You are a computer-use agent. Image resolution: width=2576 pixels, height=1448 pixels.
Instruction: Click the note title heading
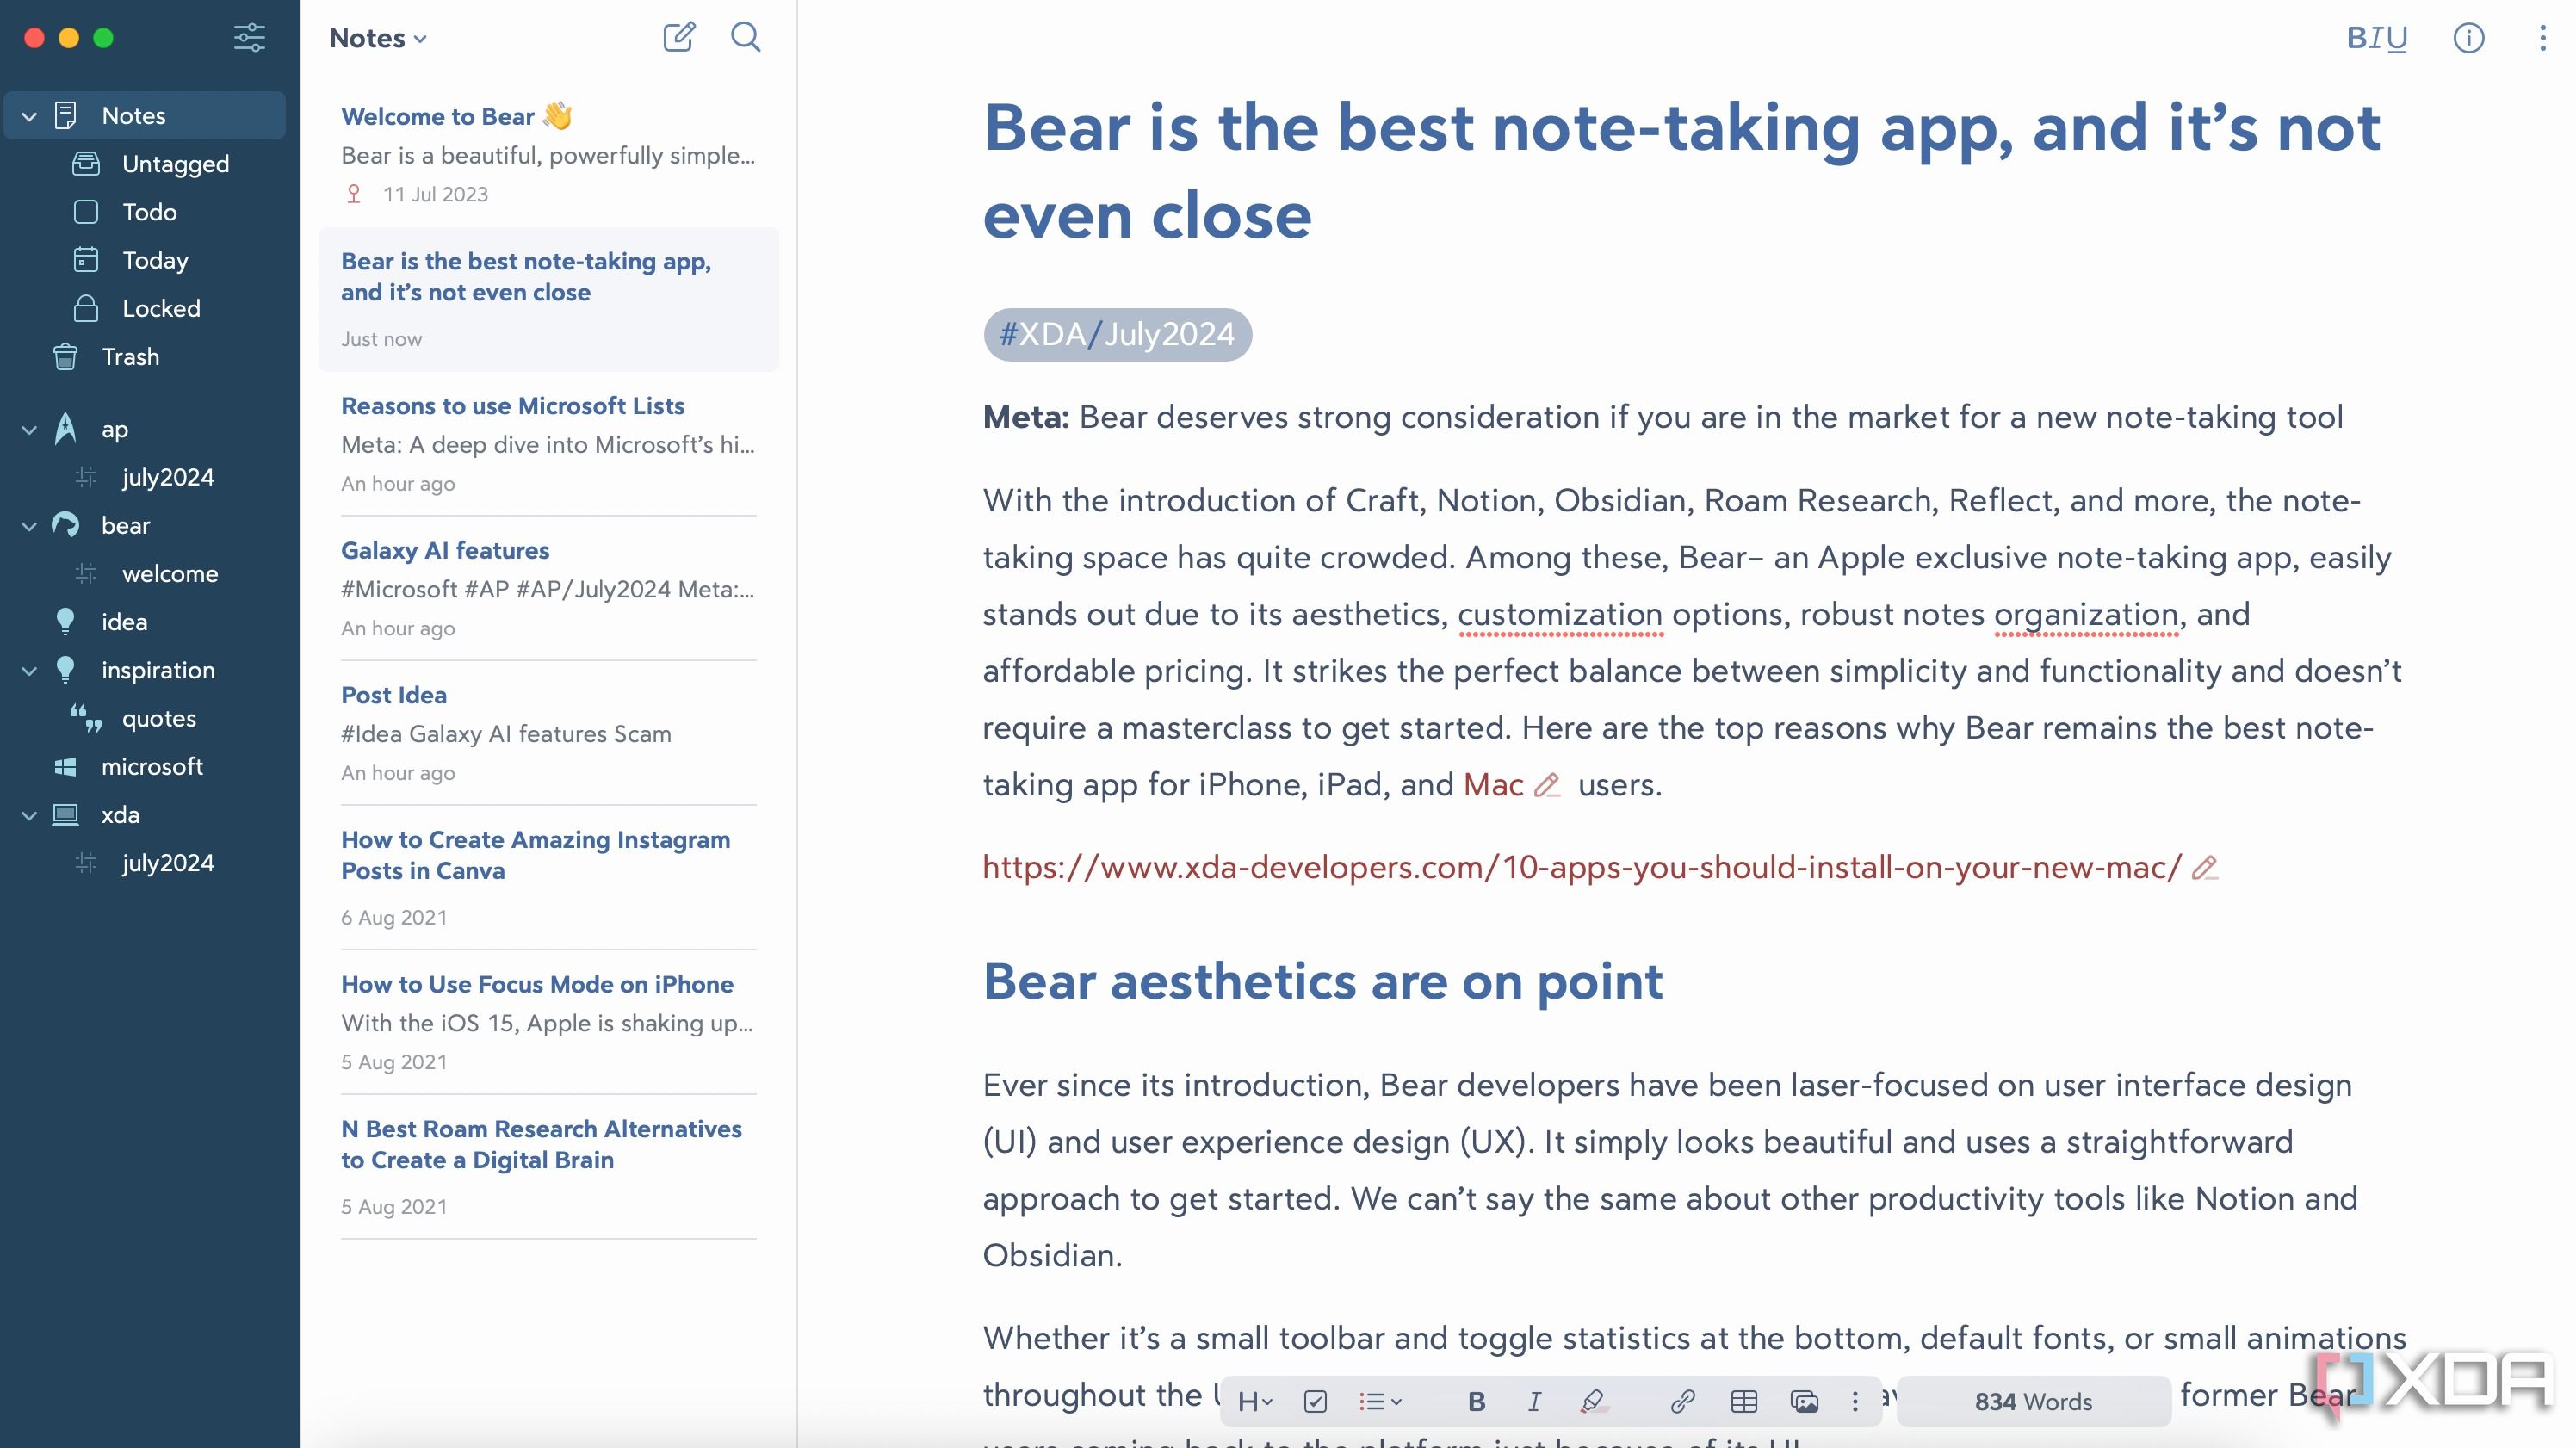[x=1682, y=171]
